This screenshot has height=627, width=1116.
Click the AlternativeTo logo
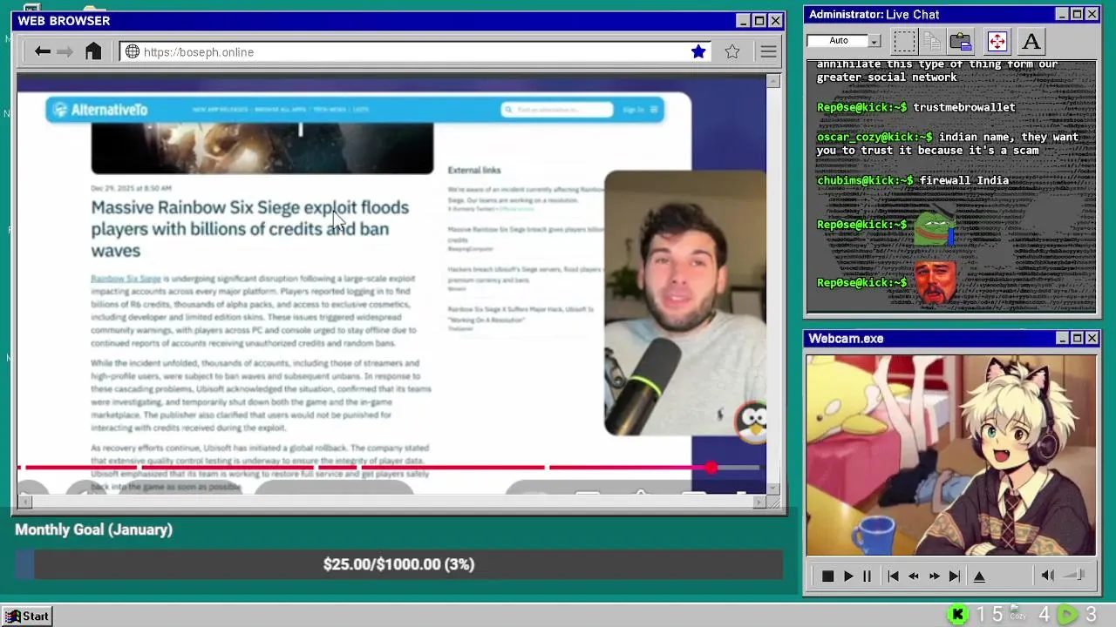[99, 110]
